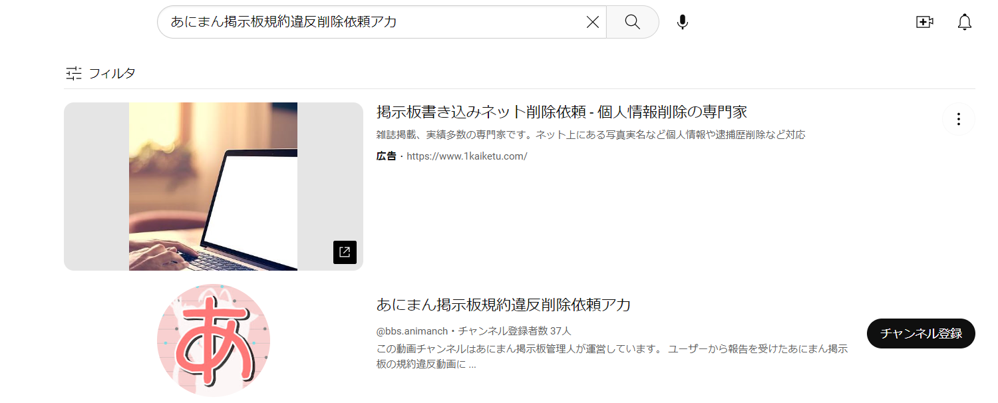Open the create video icon
998x403 pixels.
924,22
